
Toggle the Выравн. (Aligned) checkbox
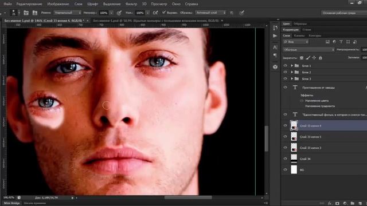pyautogui.click(x=164, y=13)
